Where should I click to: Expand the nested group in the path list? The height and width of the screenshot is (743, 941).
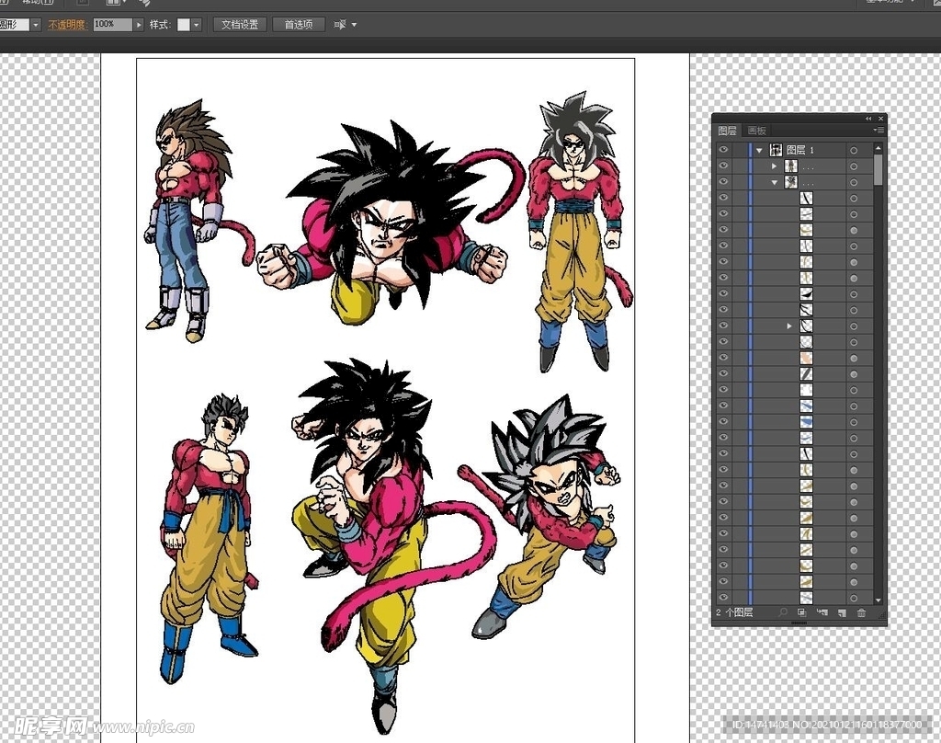pyautogui.click(x=789, y=326)
